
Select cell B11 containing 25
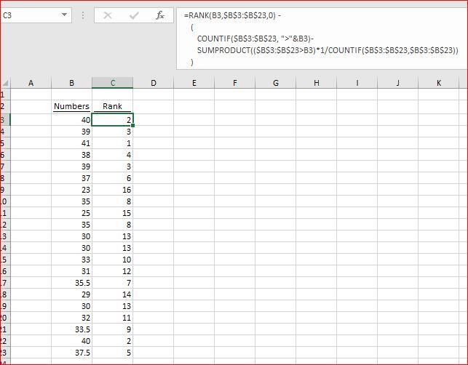point(71,213)
